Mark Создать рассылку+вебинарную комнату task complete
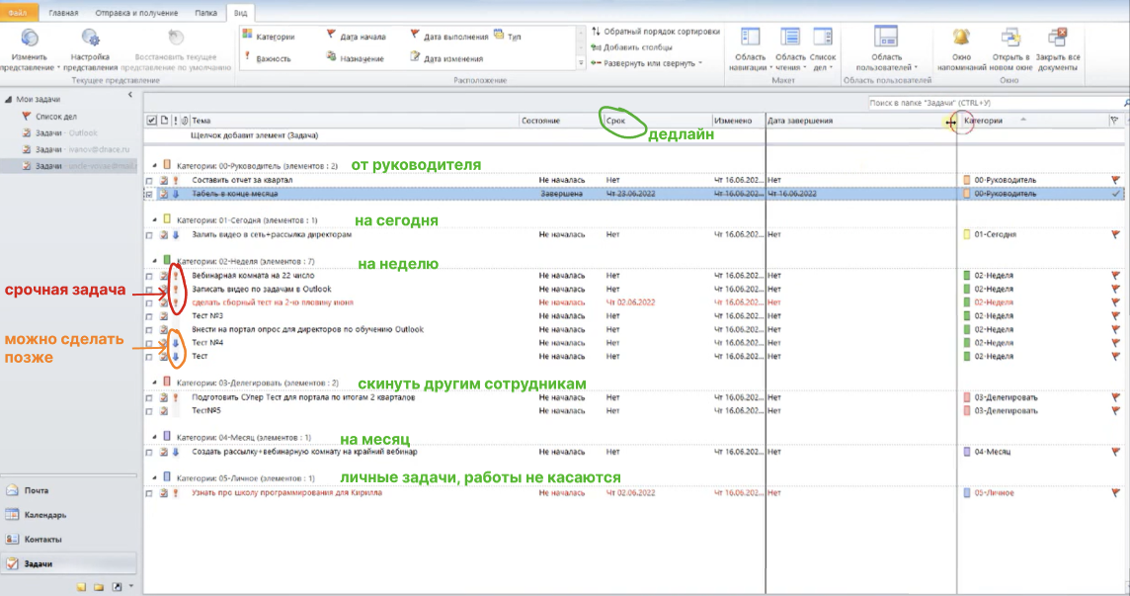The width and height of the screenshot is (1130, 596). [x=149, y=453]
